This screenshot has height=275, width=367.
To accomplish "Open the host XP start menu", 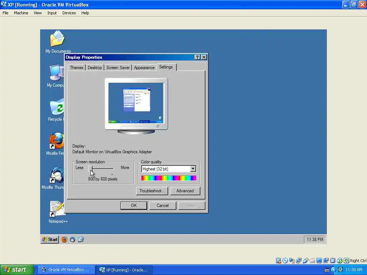I will 16,270.
